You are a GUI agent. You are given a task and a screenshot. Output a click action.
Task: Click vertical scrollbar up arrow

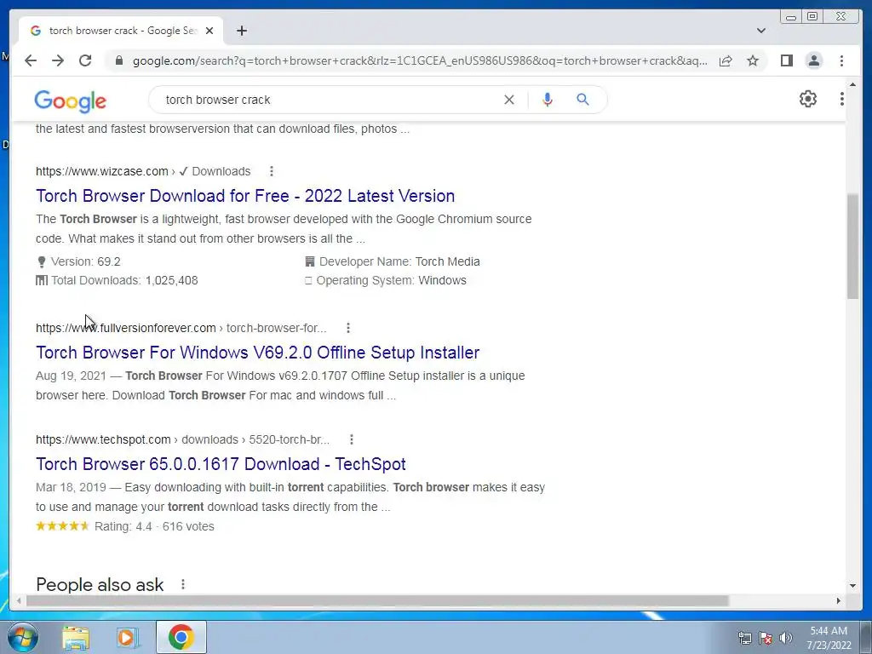point(852,84)
